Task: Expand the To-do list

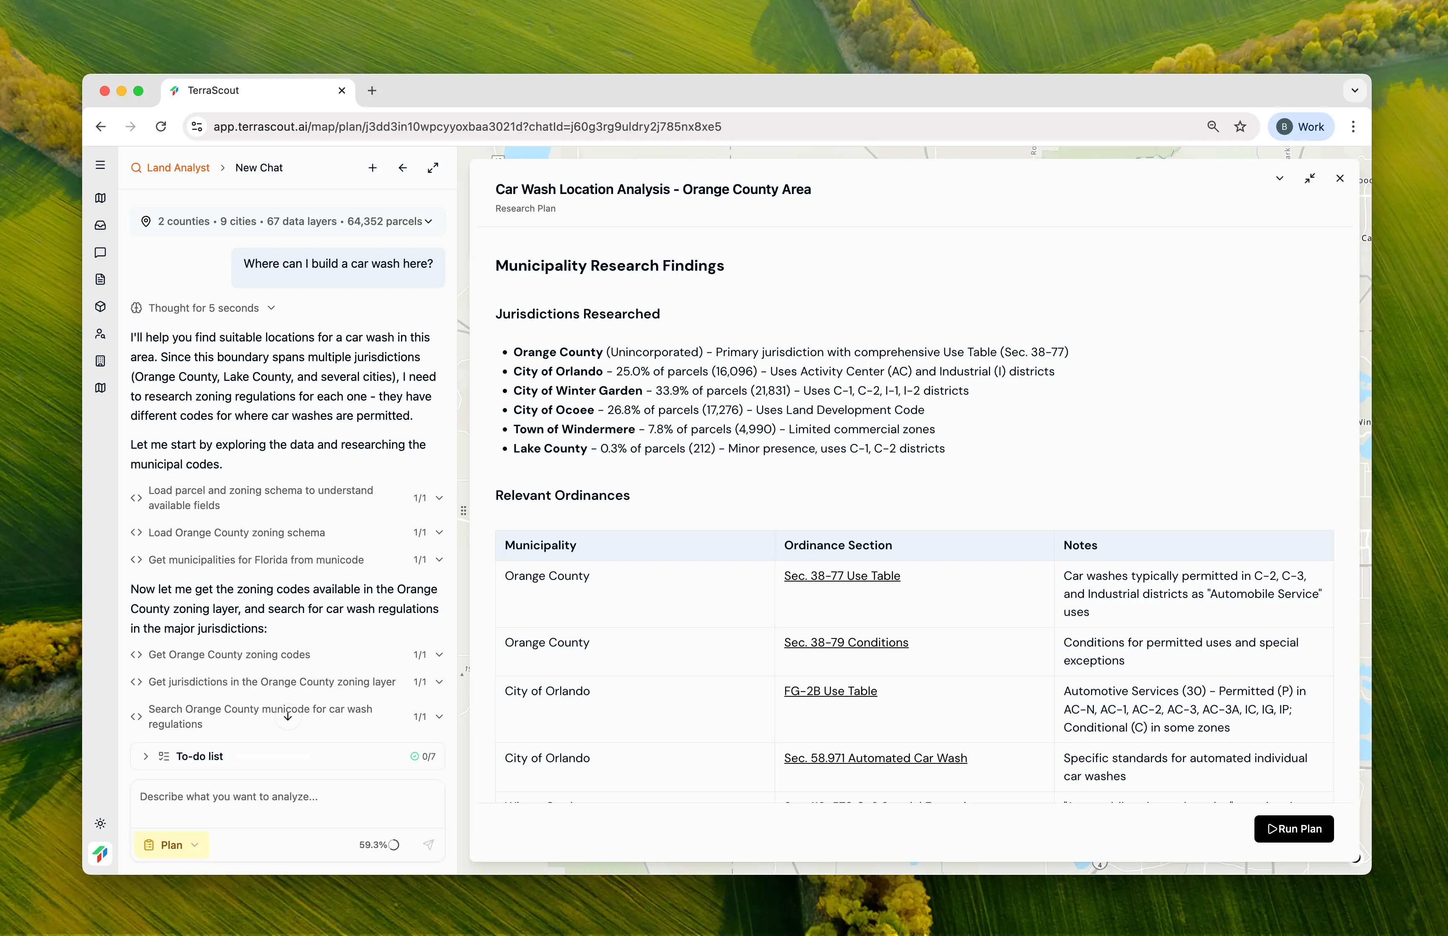Action: click(x=146, y=756)
